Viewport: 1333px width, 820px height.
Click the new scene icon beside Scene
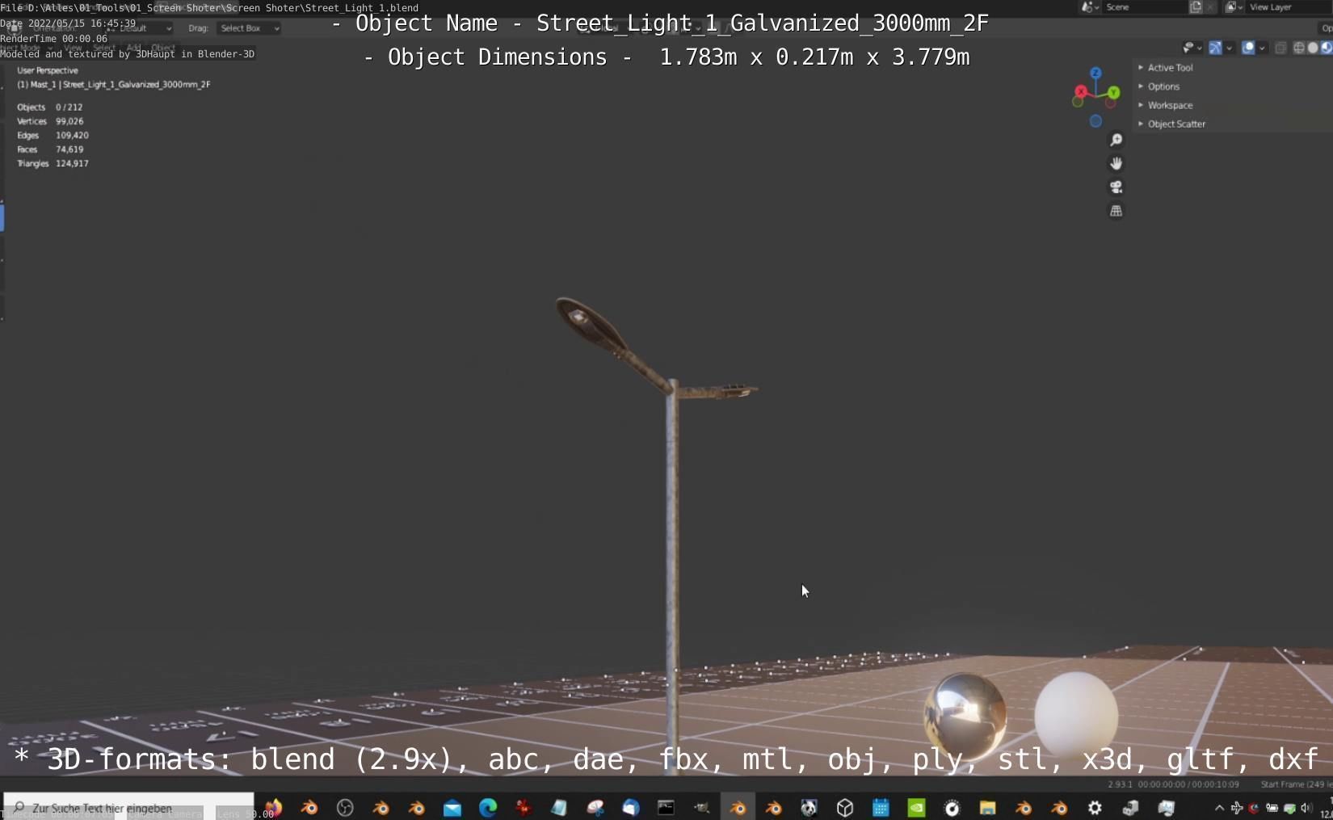[x=1196, y=6]
